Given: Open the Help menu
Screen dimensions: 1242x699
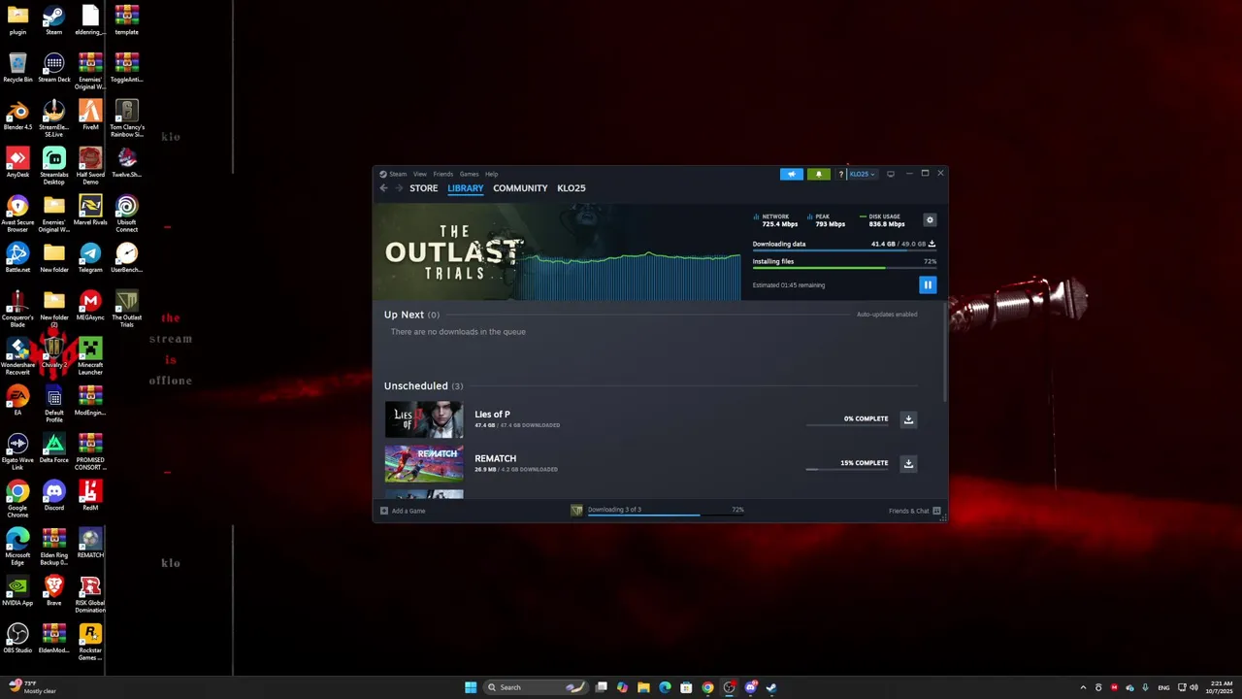Looking at the screenshot, I should click(492, 174).
